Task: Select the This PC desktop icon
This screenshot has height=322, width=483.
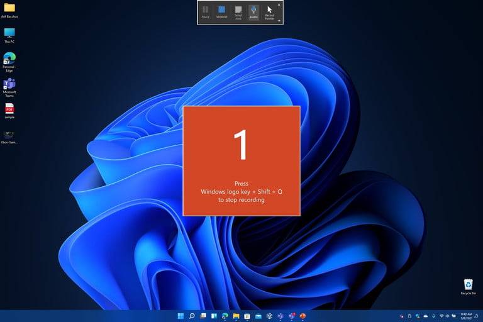Action: (x=9, y=35)
